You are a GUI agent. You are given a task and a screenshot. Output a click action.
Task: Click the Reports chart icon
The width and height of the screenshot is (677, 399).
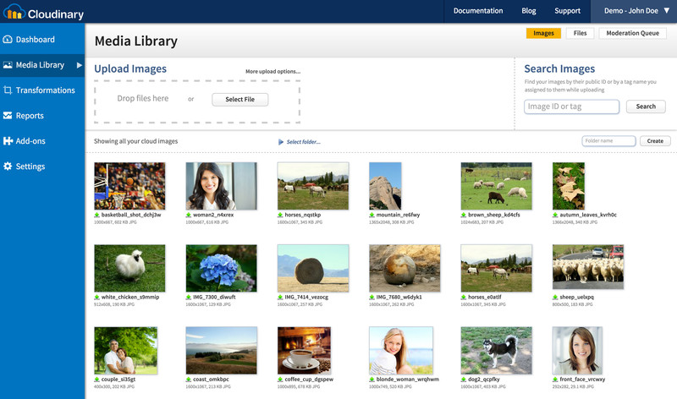8,116
